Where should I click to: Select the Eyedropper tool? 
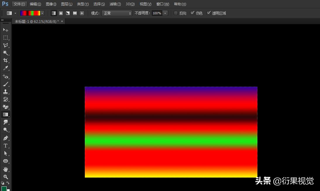click(6, 68)
